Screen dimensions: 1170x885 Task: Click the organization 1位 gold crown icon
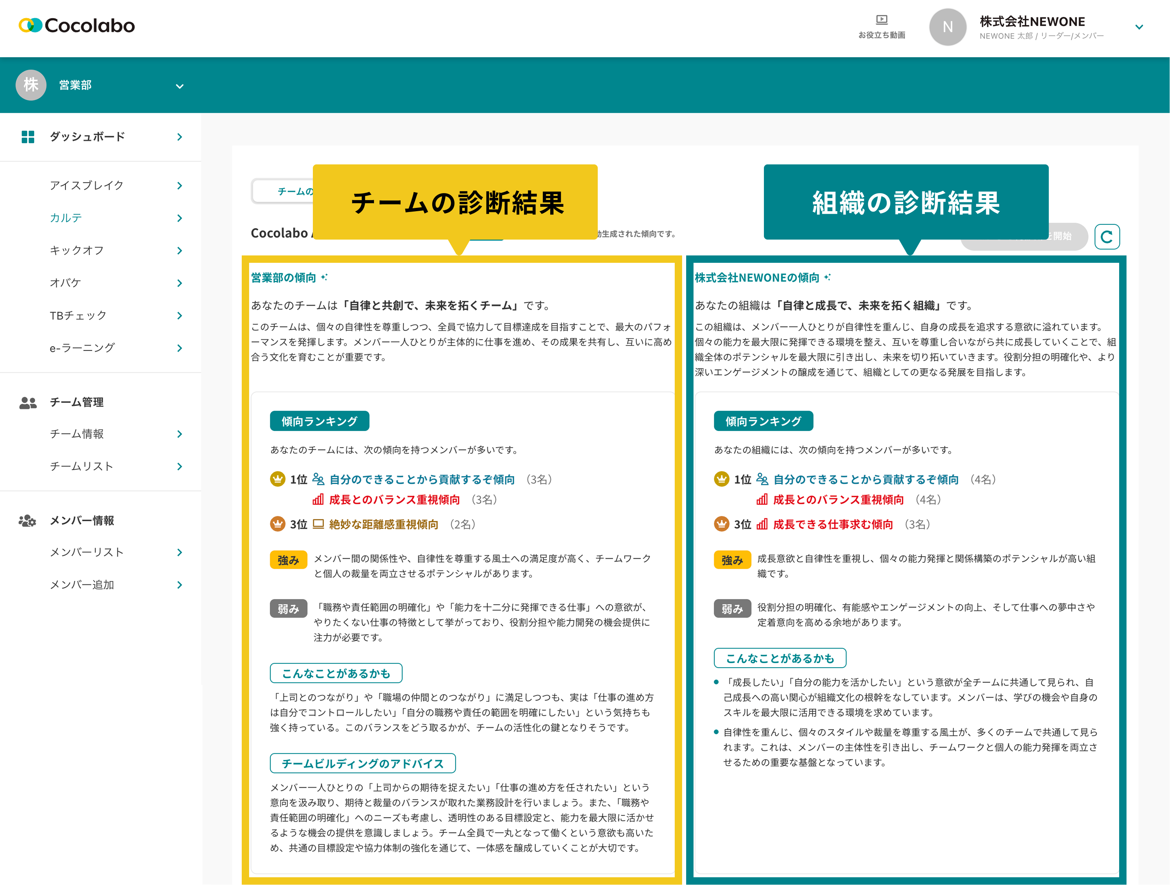point(721,479)
